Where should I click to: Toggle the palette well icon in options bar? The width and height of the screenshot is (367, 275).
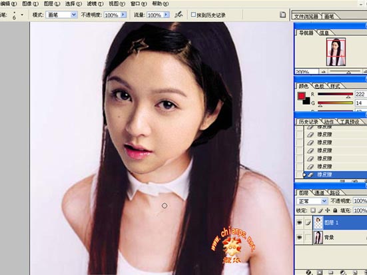(x=282, y=15)
